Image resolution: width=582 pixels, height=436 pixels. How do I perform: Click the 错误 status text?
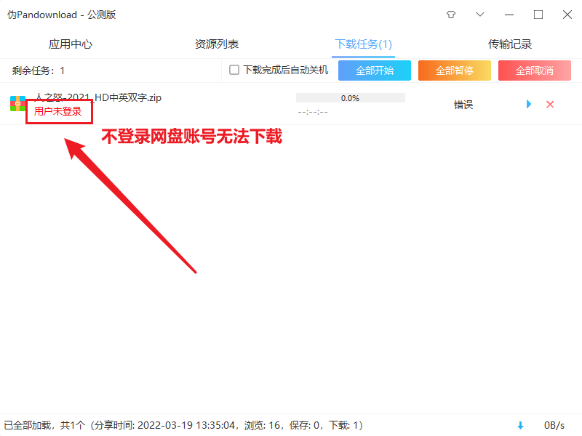[x=463, y=105]
